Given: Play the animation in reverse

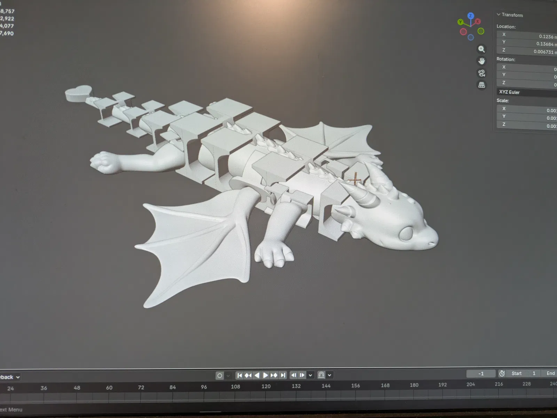Looking at the screenshot, I should 257,375.
